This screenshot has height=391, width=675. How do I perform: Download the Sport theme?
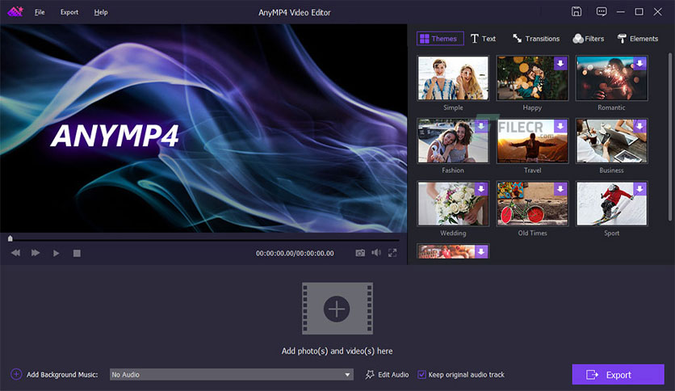coord(639,189)
